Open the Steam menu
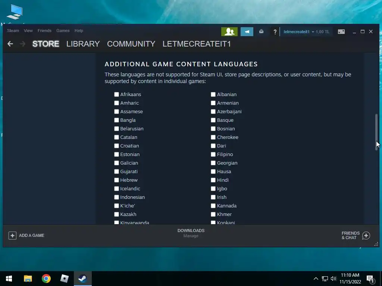 pos(13,31)
